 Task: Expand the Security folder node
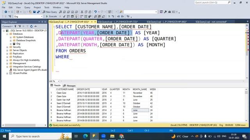point(7,47)
